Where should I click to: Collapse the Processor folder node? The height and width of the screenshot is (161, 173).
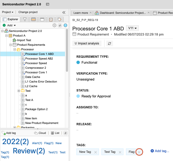[15, 49]
